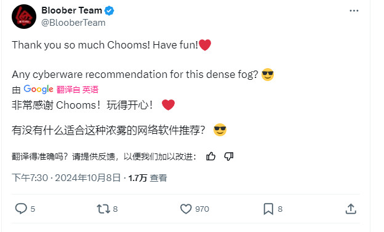
Task: Give thumbs down to the translation
Action: pos(229,157)
